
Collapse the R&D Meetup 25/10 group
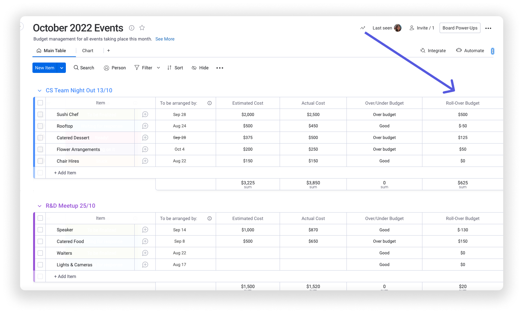40,206
